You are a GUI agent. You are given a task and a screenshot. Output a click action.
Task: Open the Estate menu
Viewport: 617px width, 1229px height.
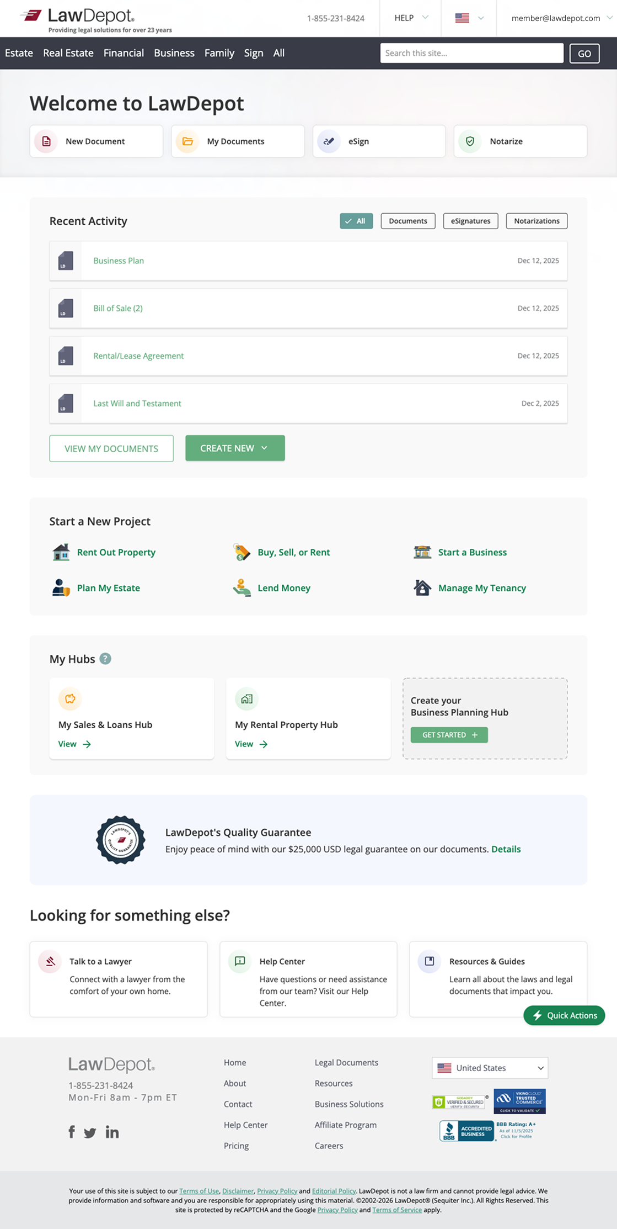[x=19, y=53]
